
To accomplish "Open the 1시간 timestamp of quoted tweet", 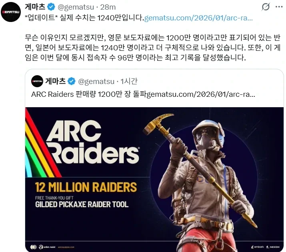I will coord(129,81).
